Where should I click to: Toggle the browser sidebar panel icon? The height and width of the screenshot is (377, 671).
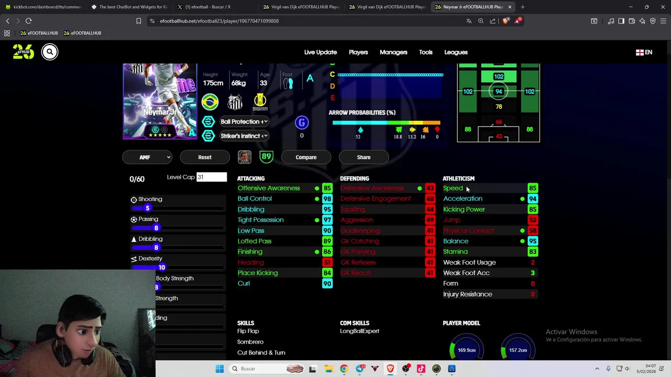point(621,21)
